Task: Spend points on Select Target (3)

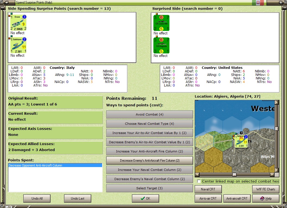Action: click(150, 188)
